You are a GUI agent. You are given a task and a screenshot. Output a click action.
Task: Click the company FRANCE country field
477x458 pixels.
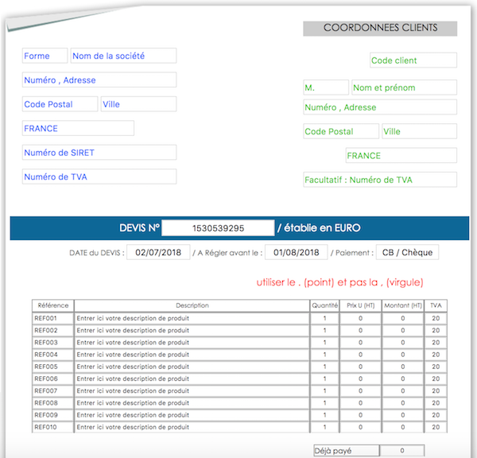[x=78, y=128]
